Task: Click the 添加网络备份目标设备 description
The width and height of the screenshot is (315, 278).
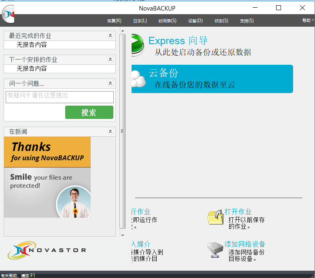Action: point(247,255)
